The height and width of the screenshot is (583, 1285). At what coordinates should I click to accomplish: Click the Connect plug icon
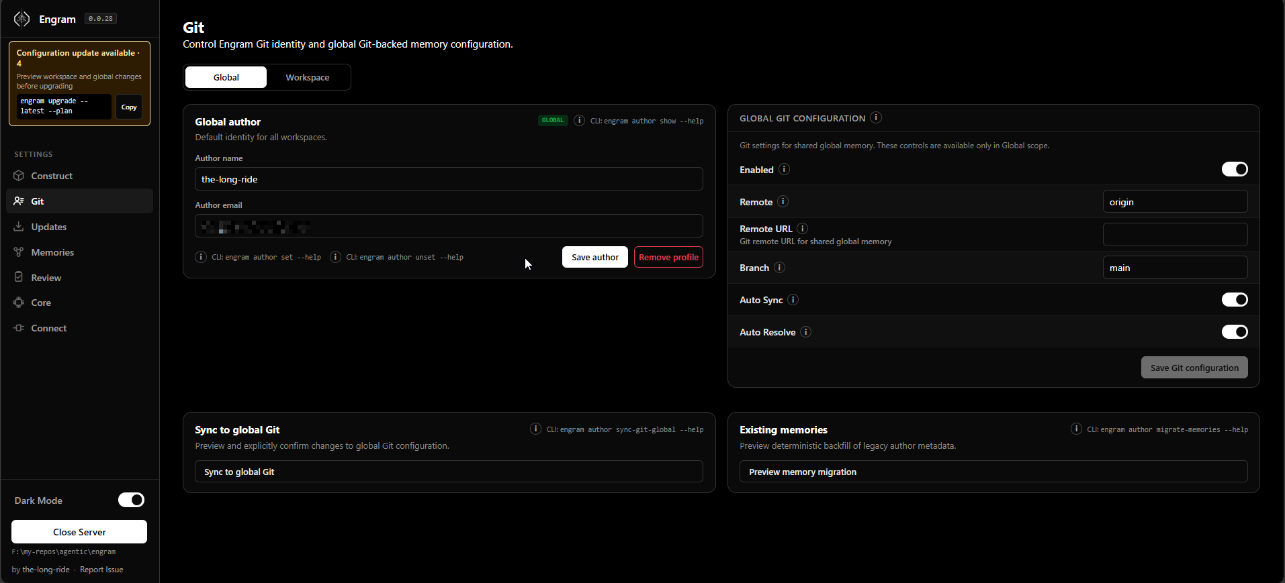click(19, 328)
